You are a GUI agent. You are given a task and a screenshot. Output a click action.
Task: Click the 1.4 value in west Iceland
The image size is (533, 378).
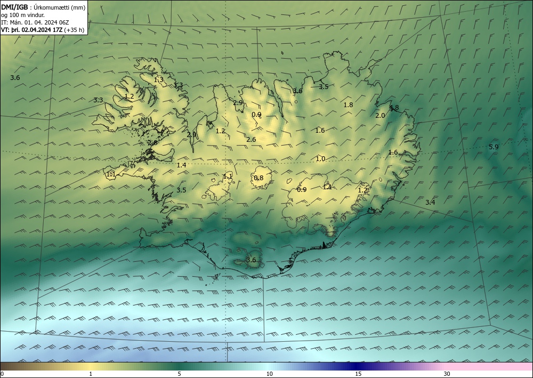[x=182, y=165]
